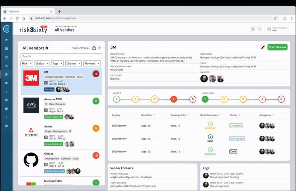The height and width of the screenshot is (191, 296).
Task: Select the Microsoft 365 vendor
Action: pyautogui.click(x=61, y=181)
